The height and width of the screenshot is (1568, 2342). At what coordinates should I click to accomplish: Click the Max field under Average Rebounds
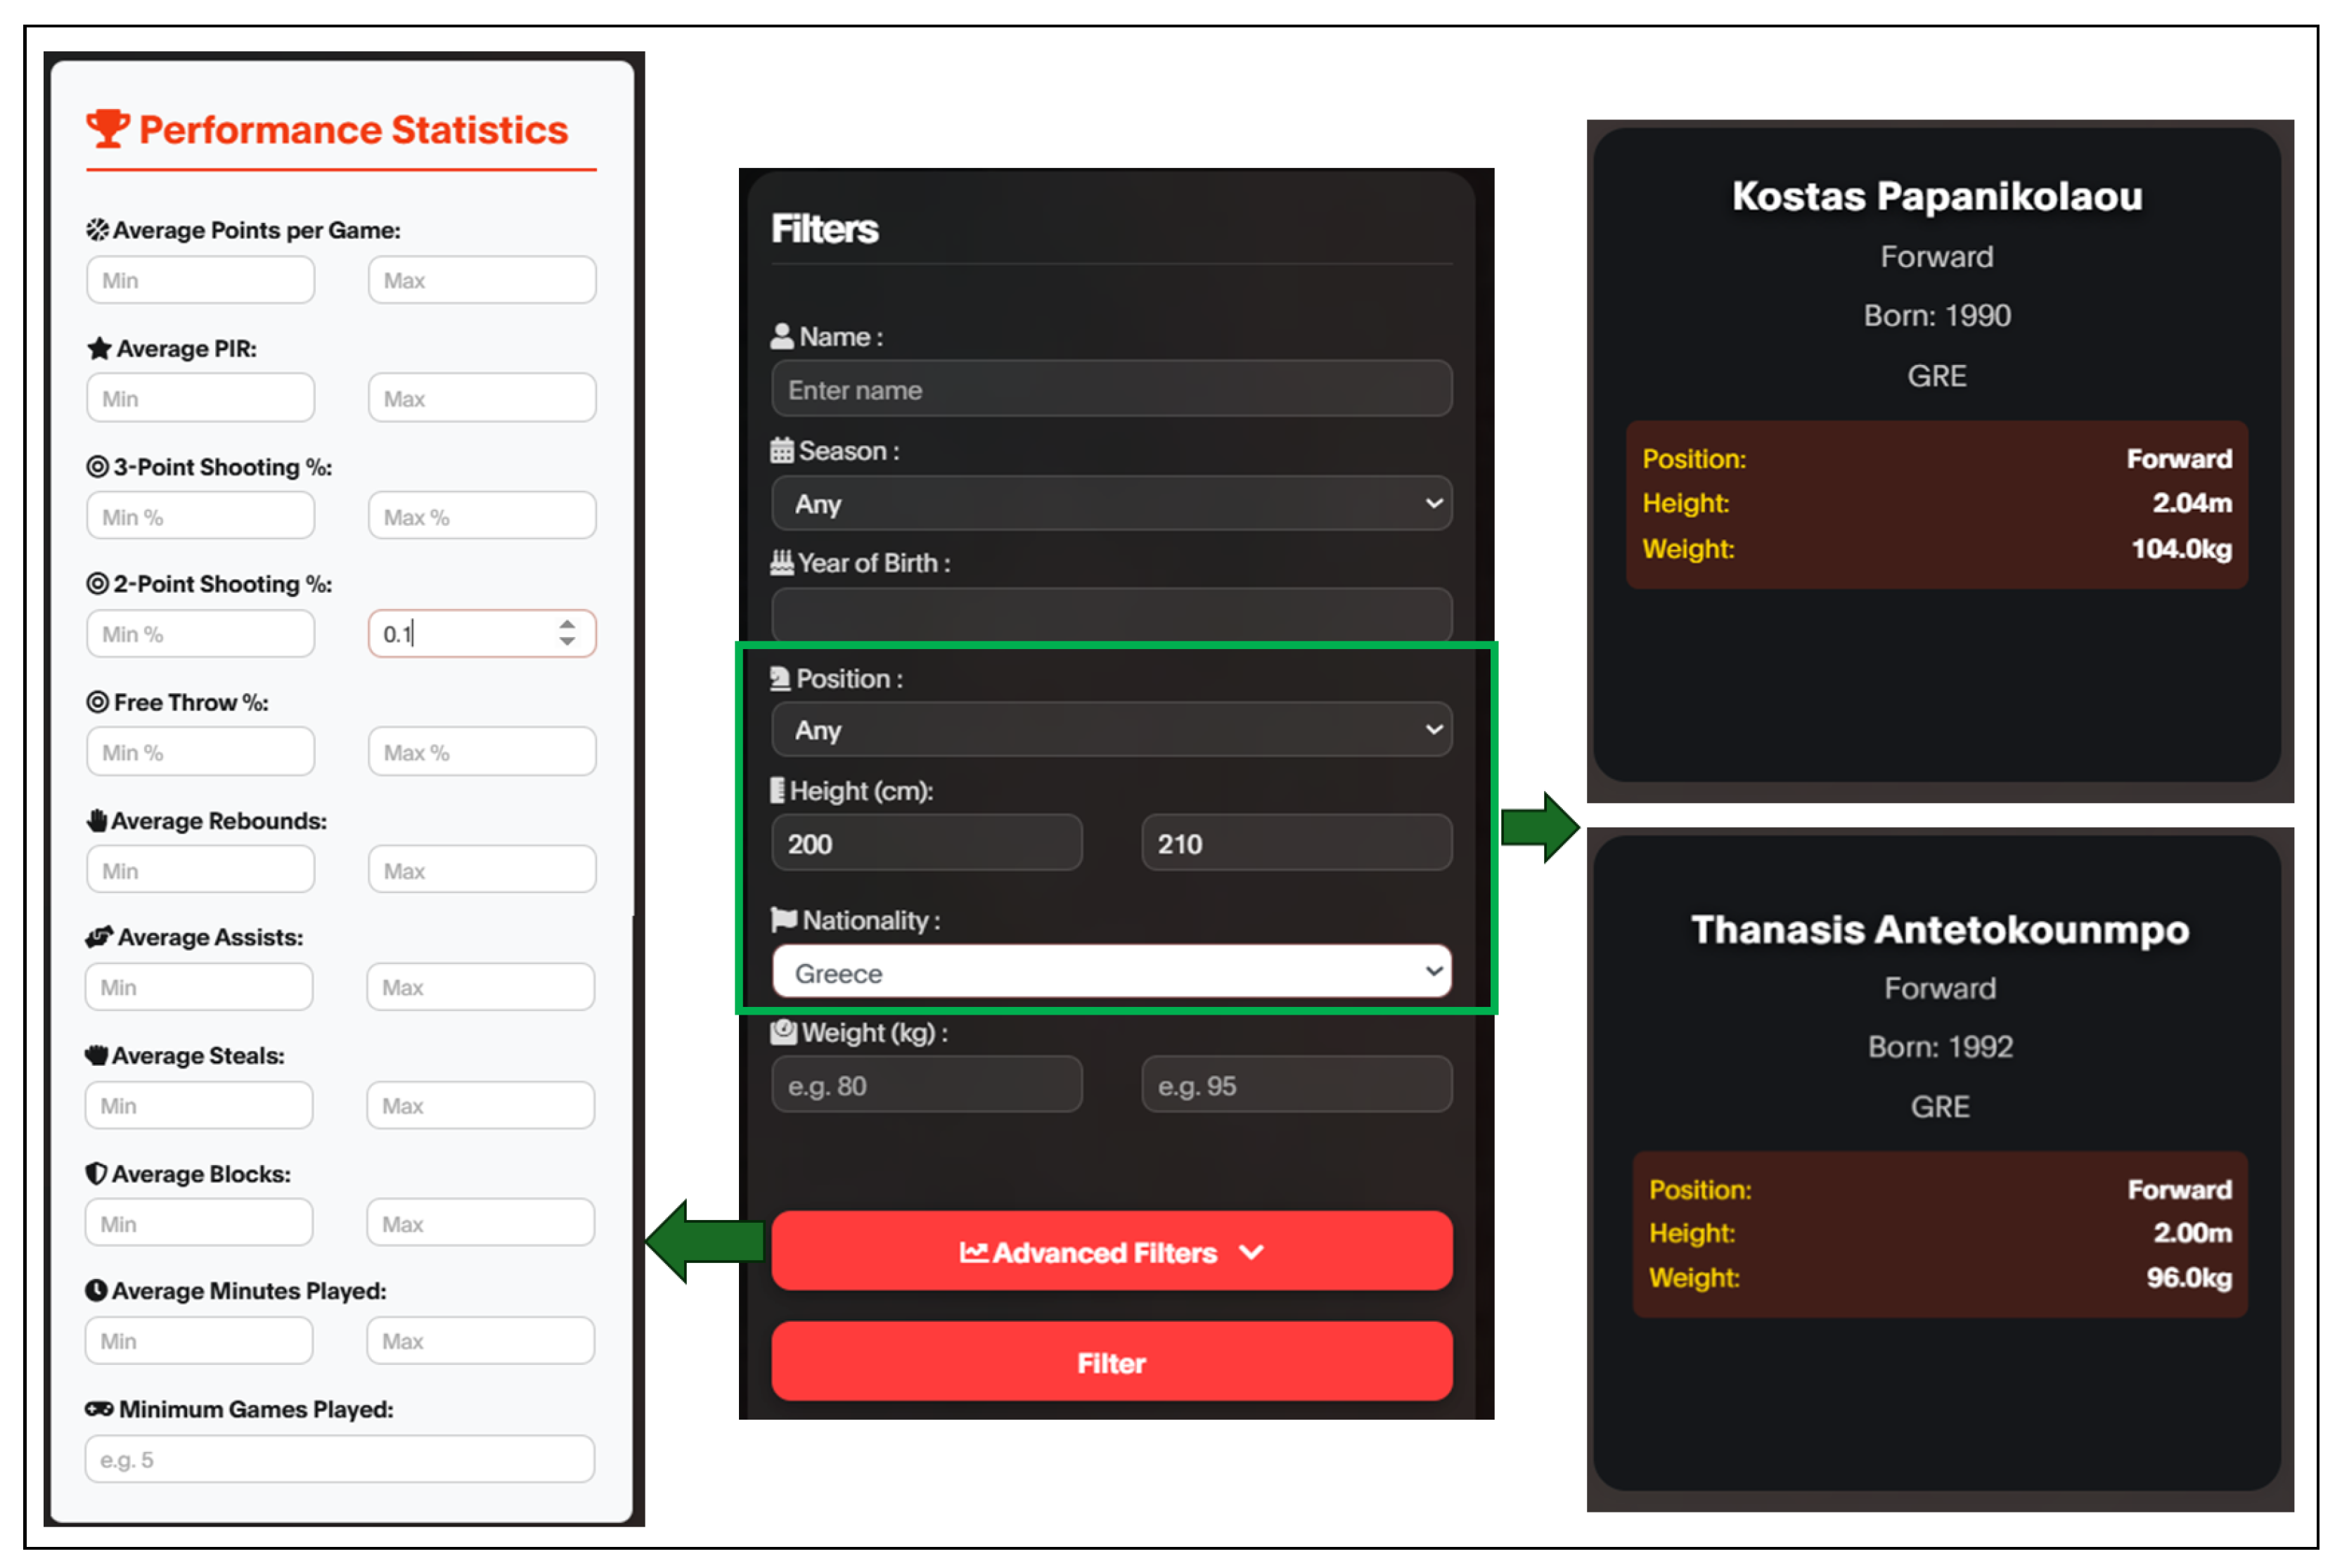click(482, 870)
